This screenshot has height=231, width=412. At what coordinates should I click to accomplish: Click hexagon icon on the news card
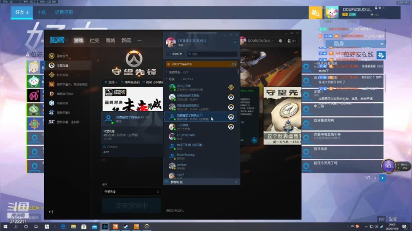(x=254, y=140)
